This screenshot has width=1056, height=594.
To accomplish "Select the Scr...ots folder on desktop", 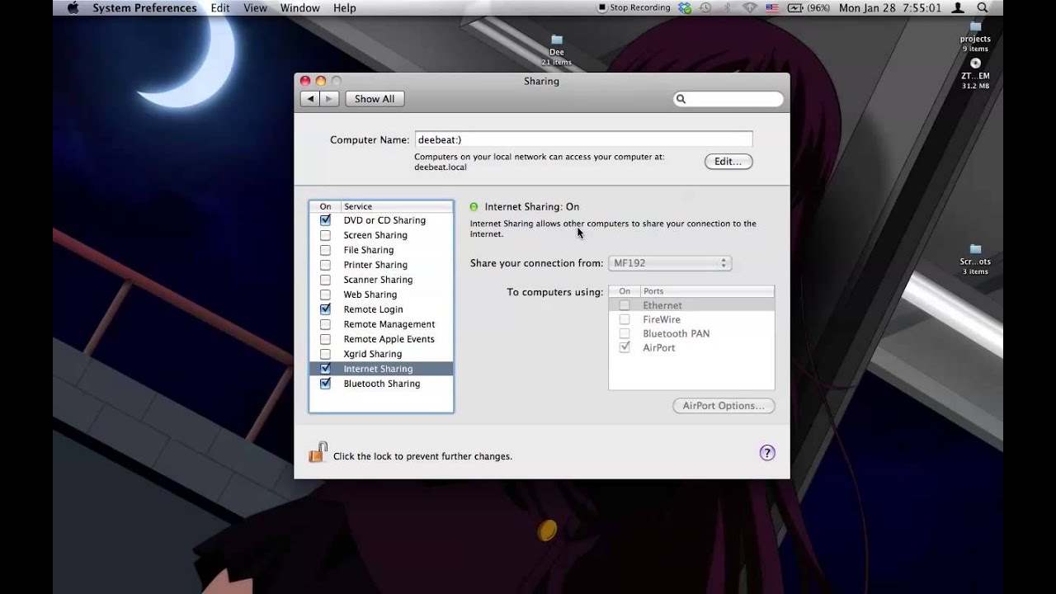I will click(975, 260).
